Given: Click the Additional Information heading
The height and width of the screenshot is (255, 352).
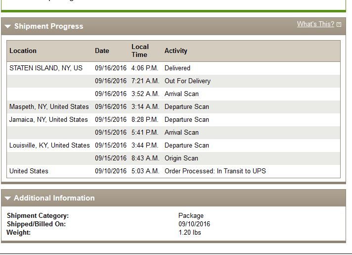Looking at the screenshot, I should coord(54,198).
